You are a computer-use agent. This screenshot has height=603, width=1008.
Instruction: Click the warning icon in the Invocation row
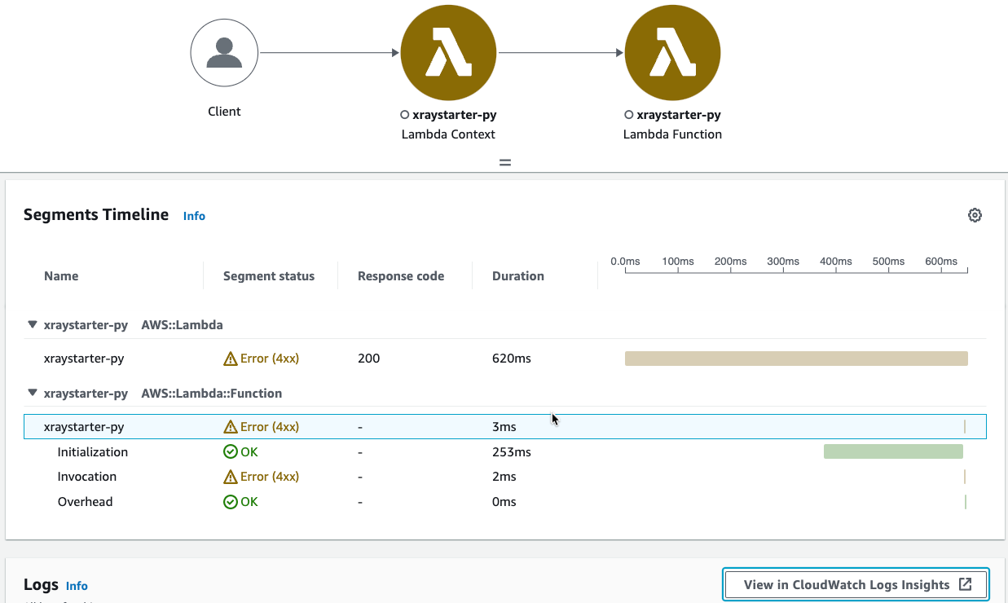pyautogui.click(x=230, y=477)
